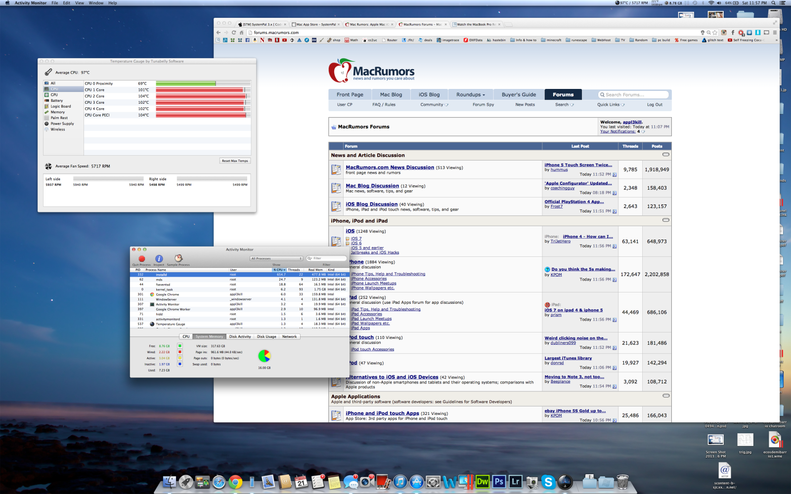This screenshot has width=791, height=494.
Task: Bookmark this page with the star icon
Action: [x=714, y=33]
